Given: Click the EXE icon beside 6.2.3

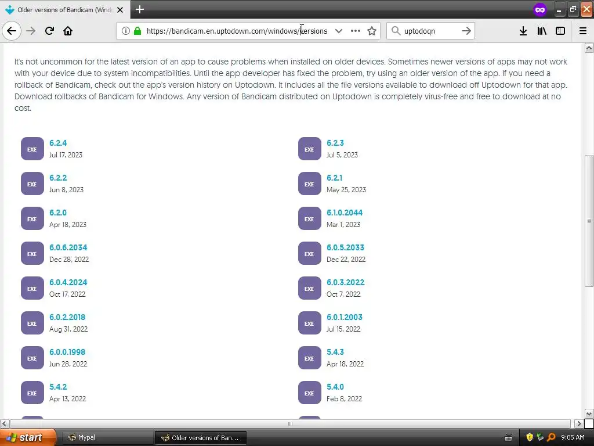Looking at the screenshot, I should tap(310, 149).
